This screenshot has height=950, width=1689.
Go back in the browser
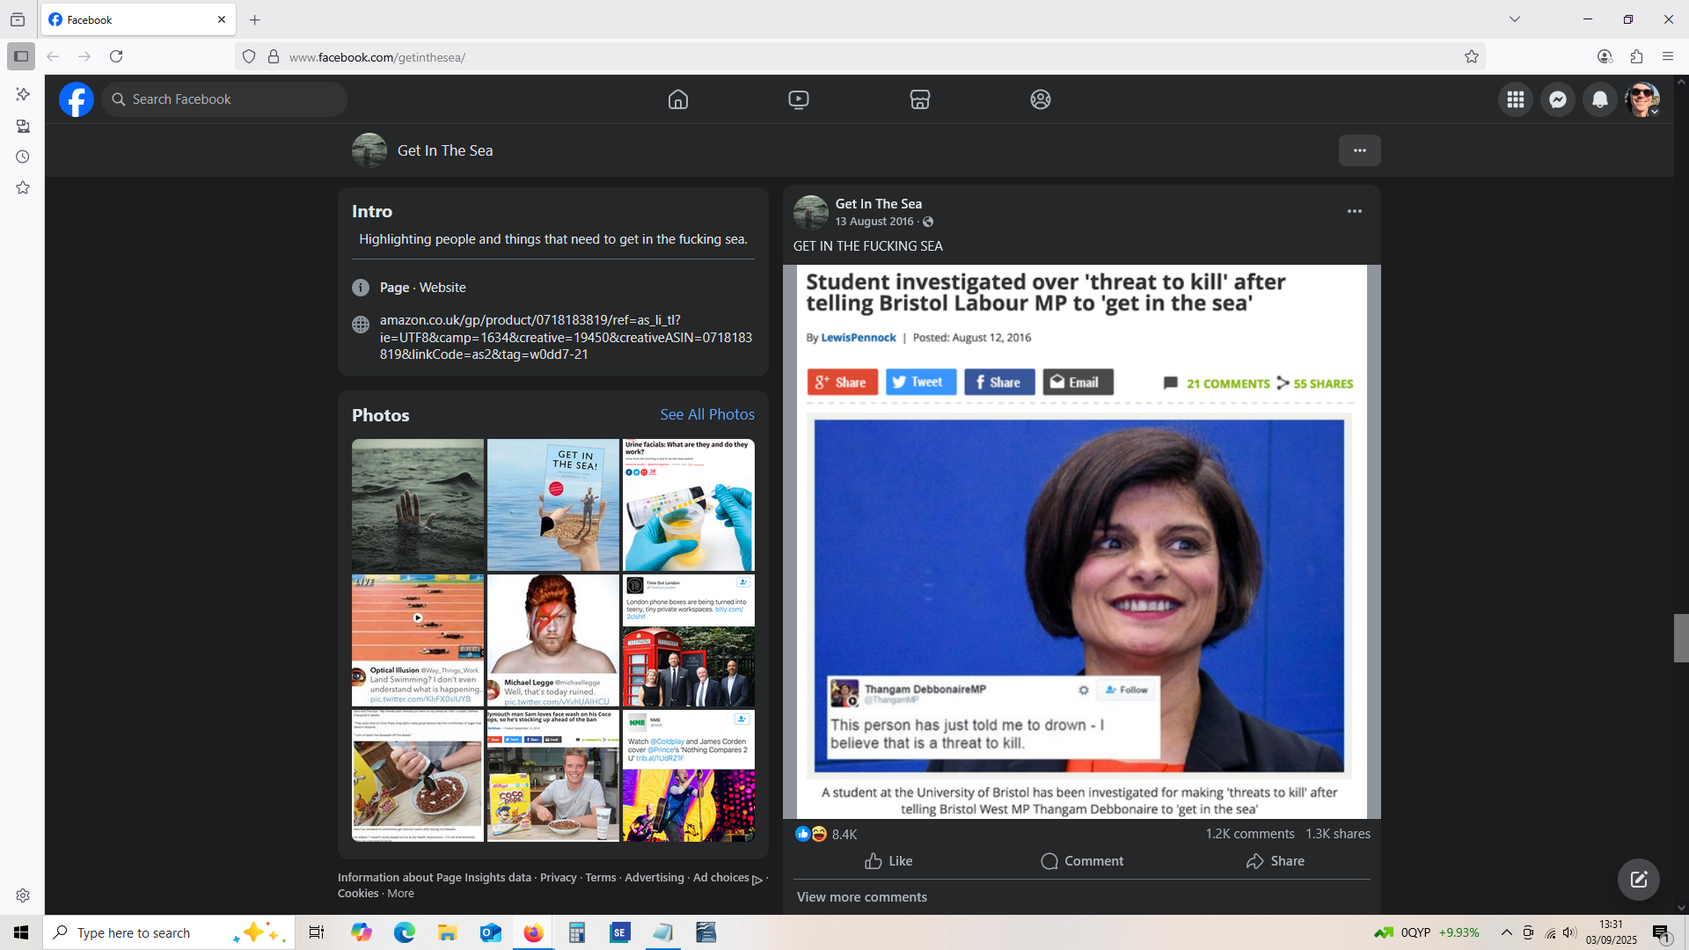coord(53,56)
